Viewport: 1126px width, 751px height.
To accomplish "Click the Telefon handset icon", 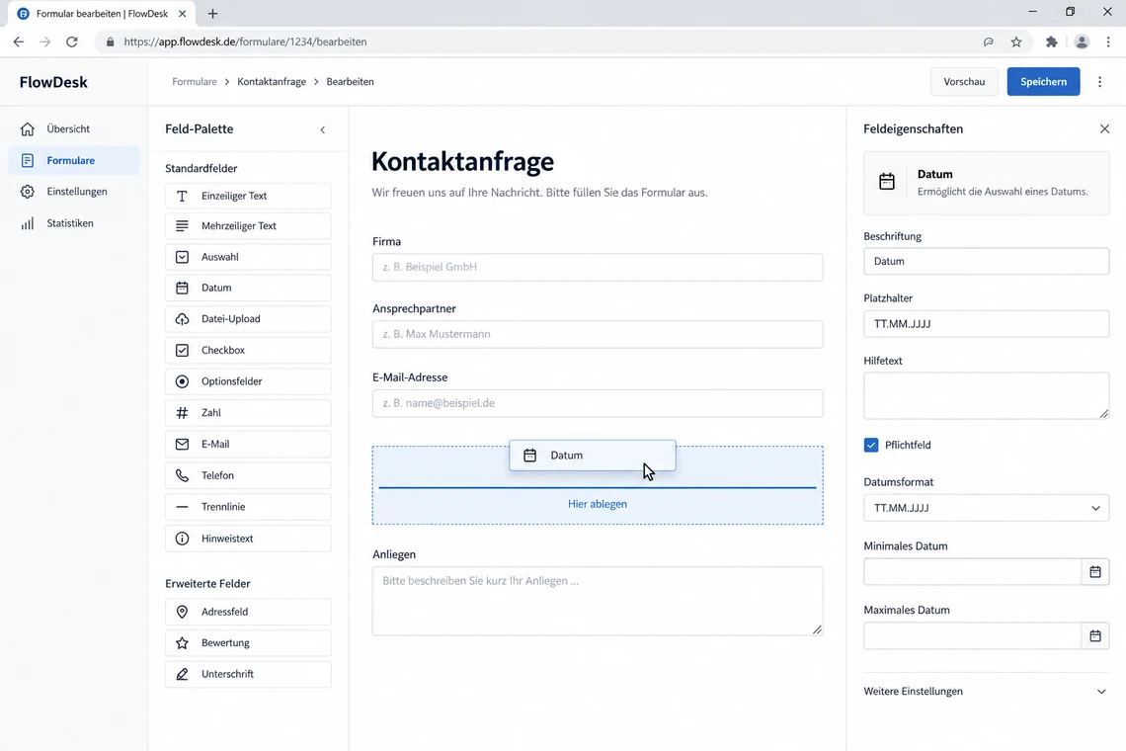I will pos(182,475).
